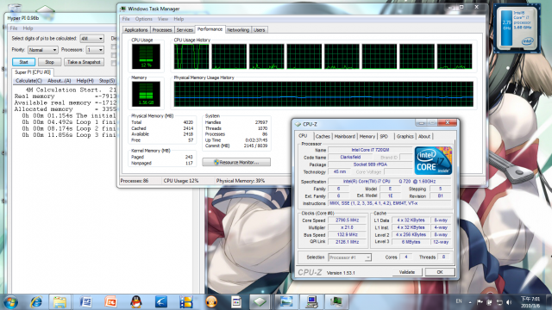
Task: Click the Intel Core i7 logo in CPU-Z
Action: pos(433,161)
